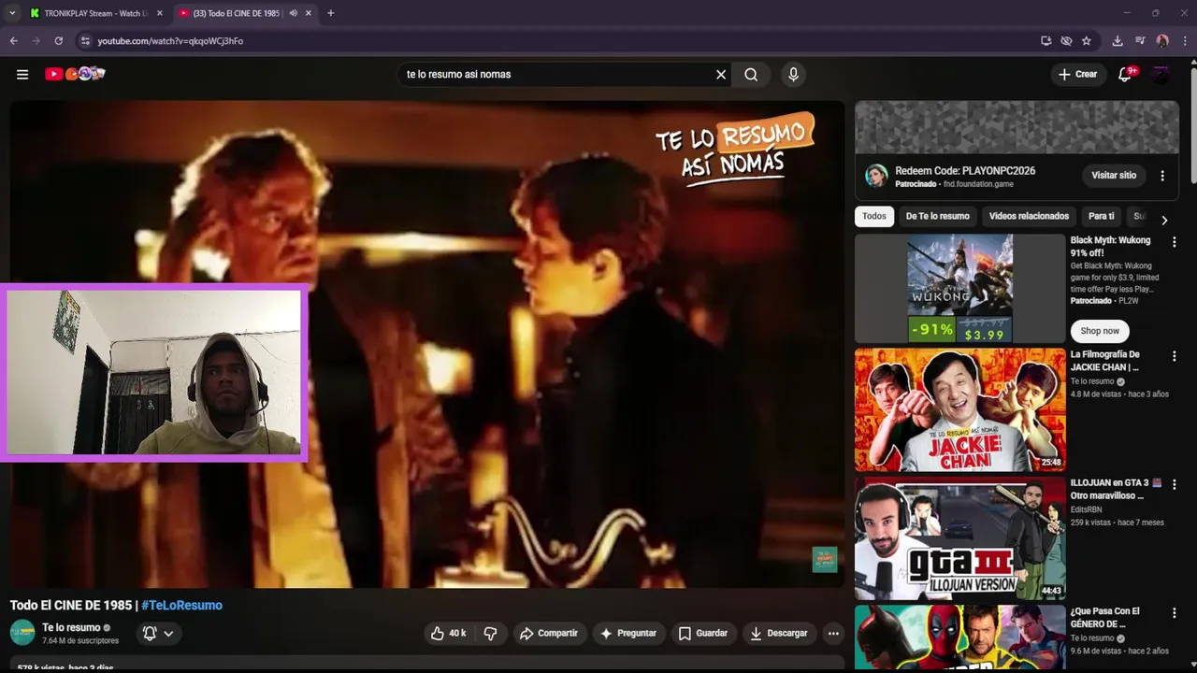Close the TRONIKPLAY Stream tab
This screenshot has height=673, width=1197.
[160, 13]
